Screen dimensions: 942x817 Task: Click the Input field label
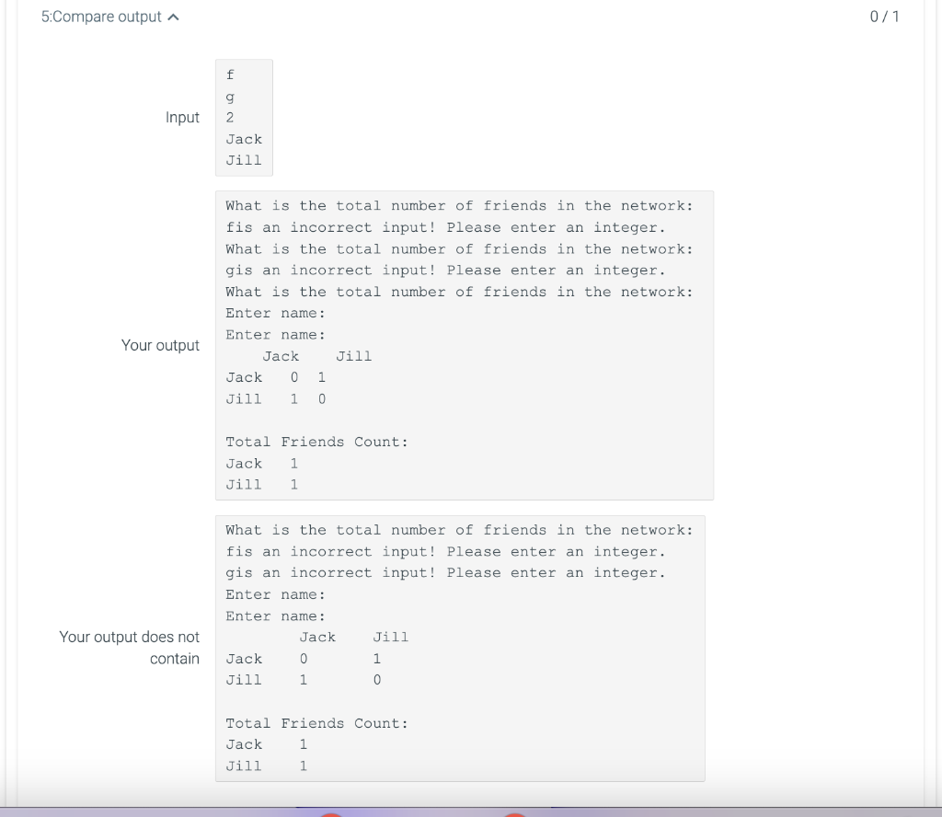pyautogui.click(x=183, y=118)
